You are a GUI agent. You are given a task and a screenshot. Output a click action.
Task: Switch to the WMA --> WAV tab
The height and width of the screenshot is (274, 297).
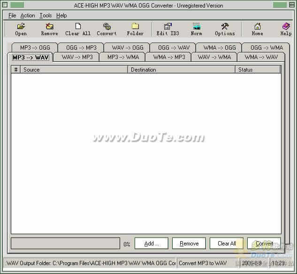click(261, 57)
